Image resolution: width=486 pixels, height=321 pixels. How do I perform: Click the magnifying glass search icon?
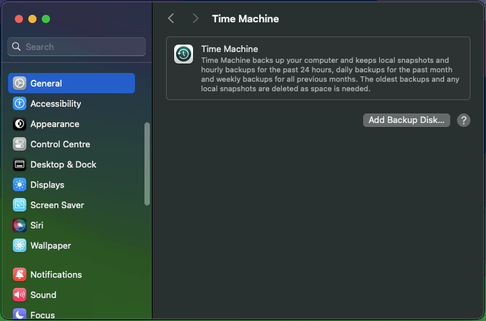point(16,47)
